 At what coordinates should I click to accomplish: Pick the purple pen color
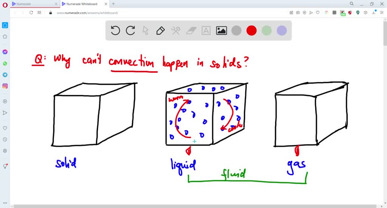point(282,31)
